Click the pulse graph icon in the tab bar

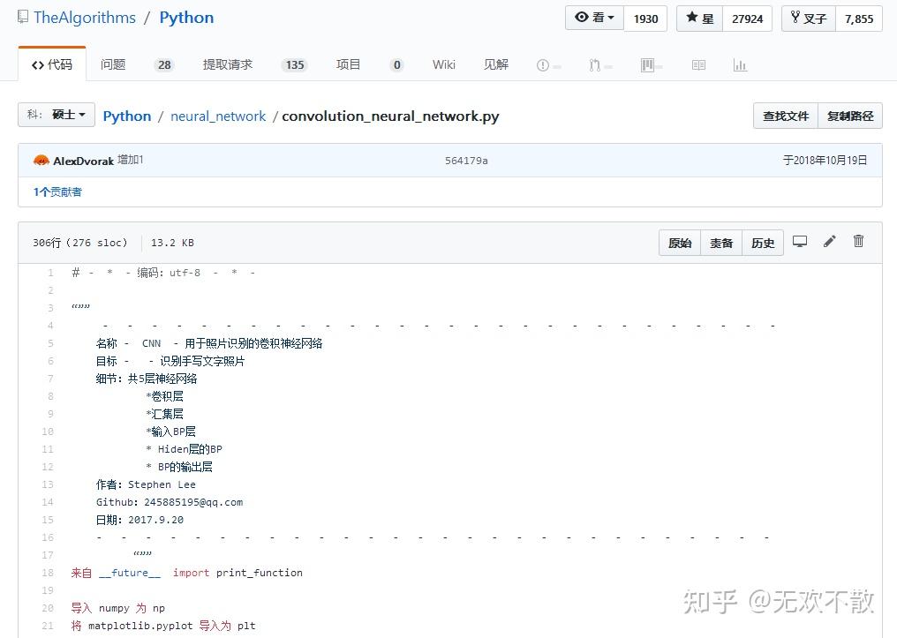click(593, 64)
